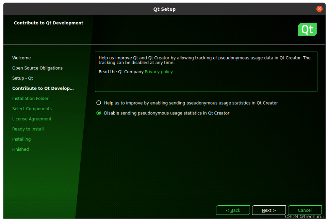The width and height of the screenshot is (329, 222).
Task: Cancel the Qt installation
Action: [305, 210]
